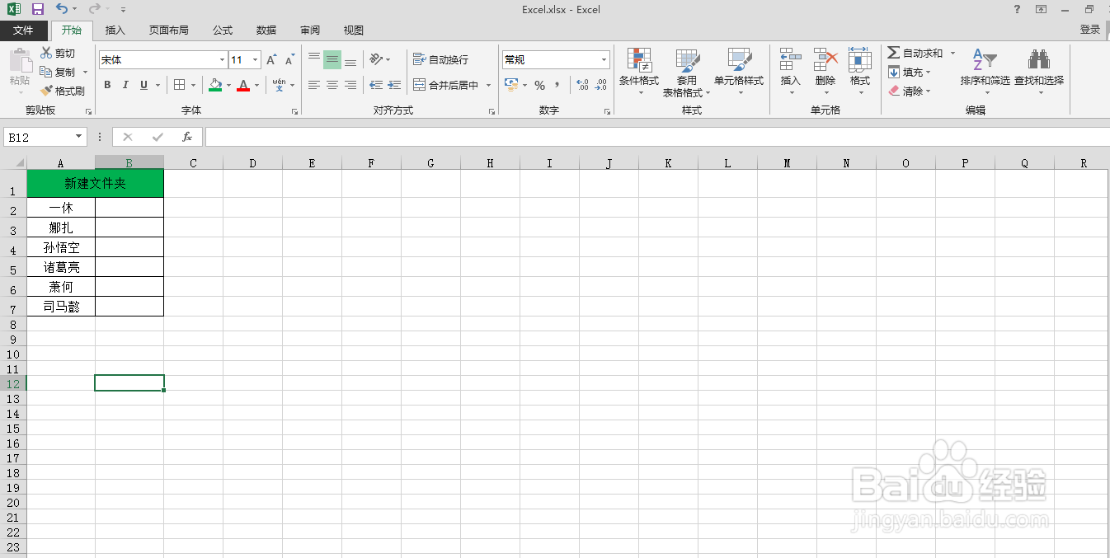Increase decimal places
The image size is (1110, 558).
point(582,85)
